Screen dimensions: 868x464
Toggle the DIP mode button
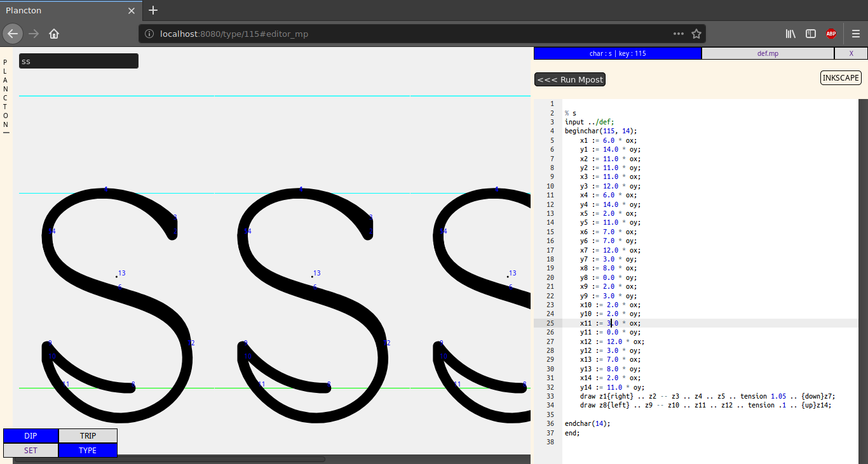(31, 436)
